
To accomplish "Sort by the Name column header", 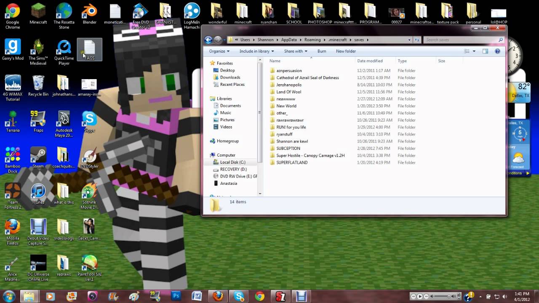I will click(x=275, y=61).
